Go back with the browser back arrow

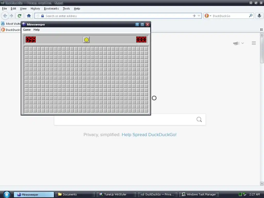(x=5, y=16)
